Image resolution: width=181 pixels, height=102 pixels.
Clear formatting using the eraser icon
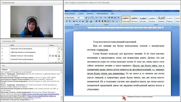pyautogui.click(x=92, y=18)
